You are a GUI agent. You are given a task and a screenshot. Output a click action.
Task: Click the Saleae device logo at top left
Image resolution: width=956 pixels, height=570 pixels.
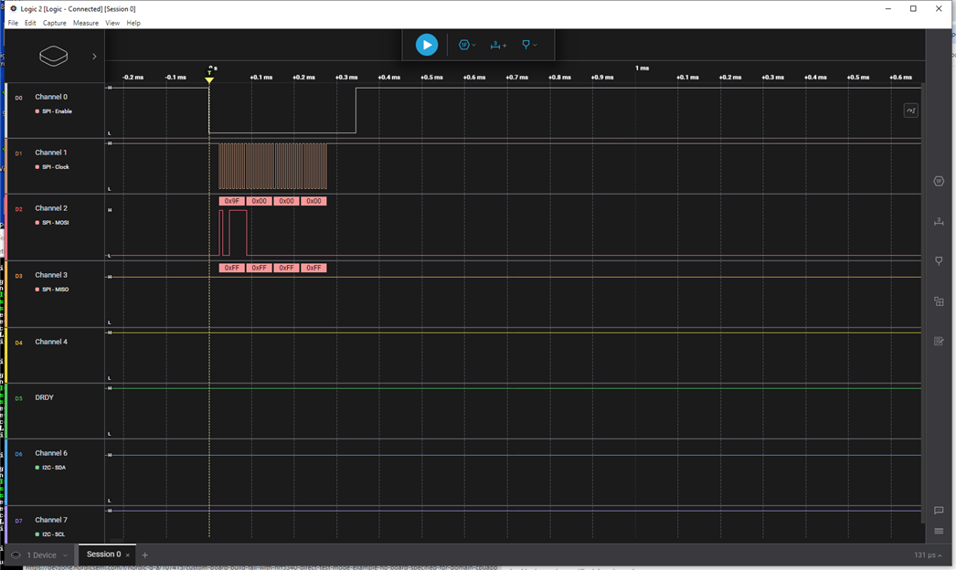coord(53,55)
